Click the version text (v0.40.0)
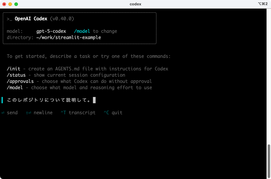The width and height of the screenshot is (271, 179). tap(62, 18)
